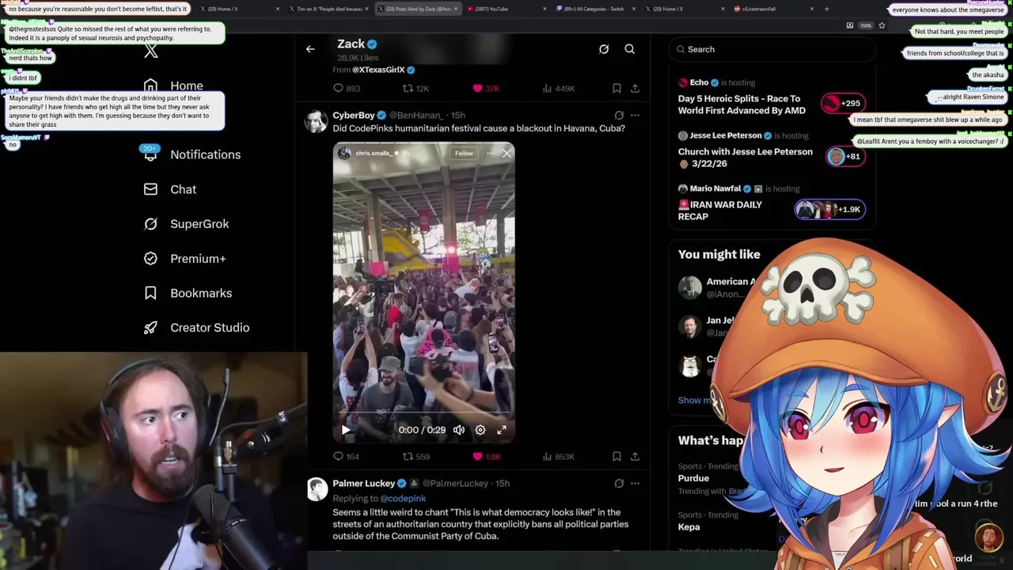Viewport: 1013px width, 570px height.
Task: Click in the Search input field
Action: (x=772, y=49)
